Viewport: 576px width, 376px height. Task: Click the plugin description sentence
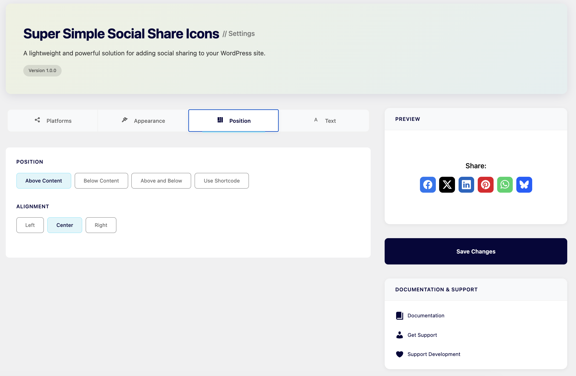coord(144,53)
